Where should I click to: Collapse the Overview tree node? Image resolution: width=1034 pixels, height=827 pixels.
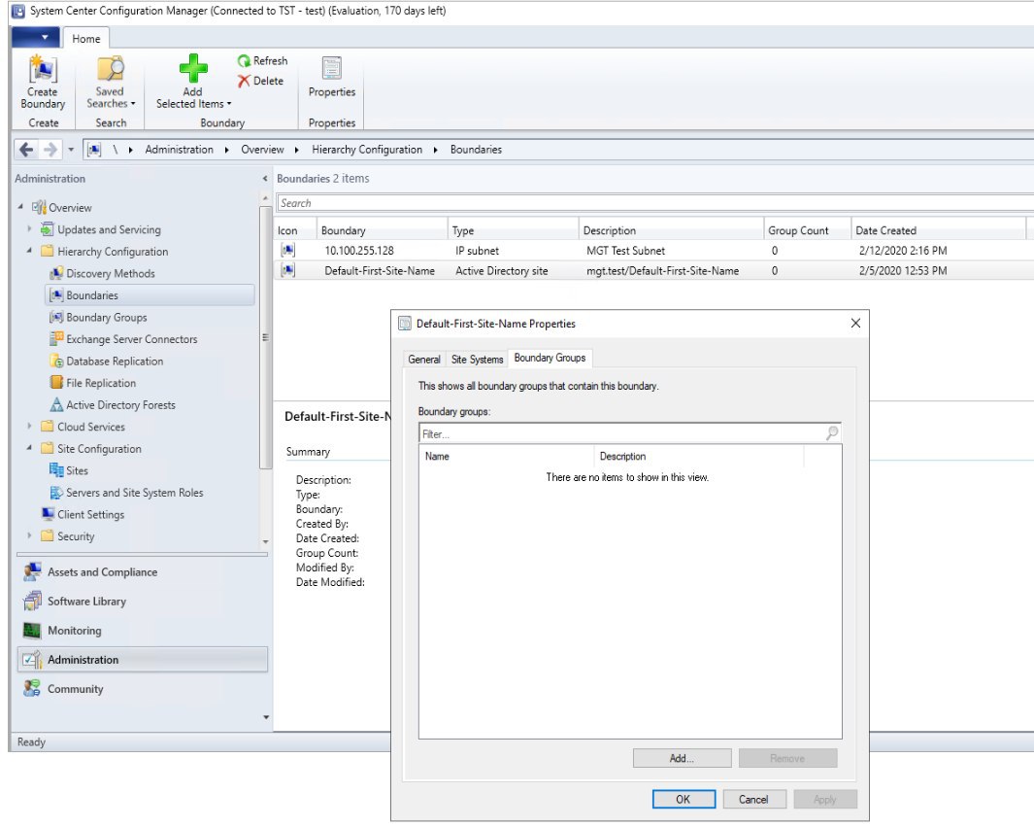[x=20, y=207]
